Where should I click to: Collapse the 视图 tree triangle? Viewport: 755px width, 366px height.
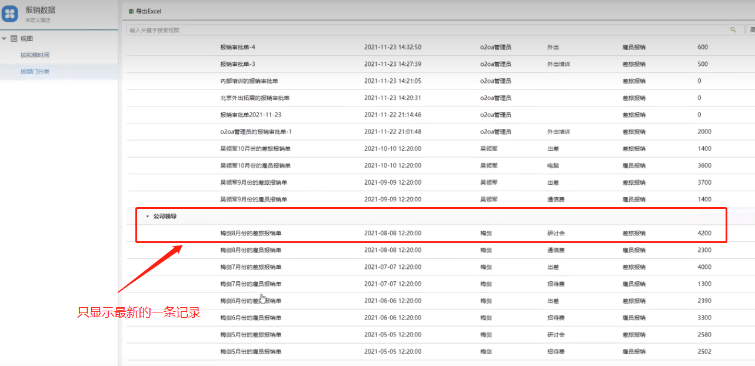pyautogui.click(x=5, y=39)
